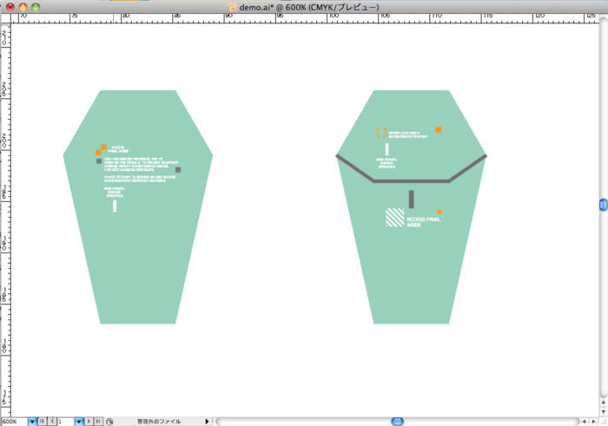The width and height of the screenshot is (608, 426).
Task: Go to the last artboard button
Action: pos(97,421)
